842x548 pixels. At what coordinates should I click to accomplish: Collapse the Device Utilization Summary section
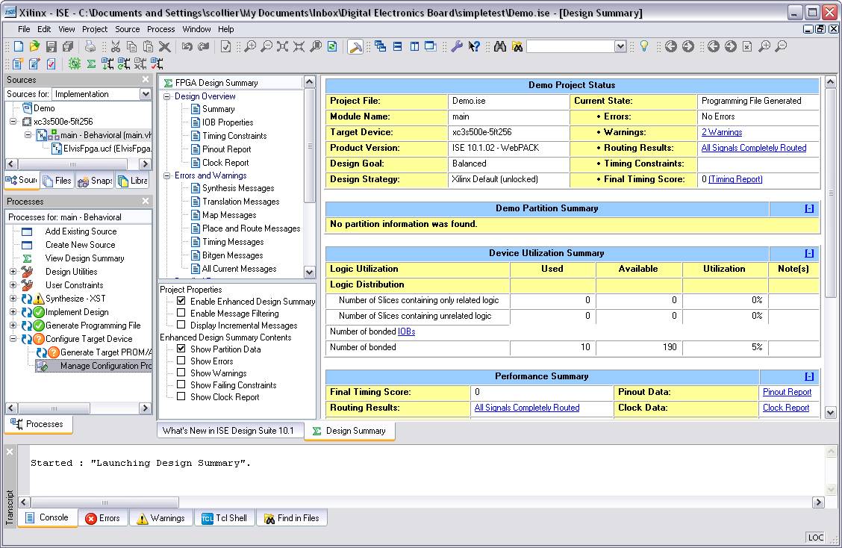[x=809, y=254]
